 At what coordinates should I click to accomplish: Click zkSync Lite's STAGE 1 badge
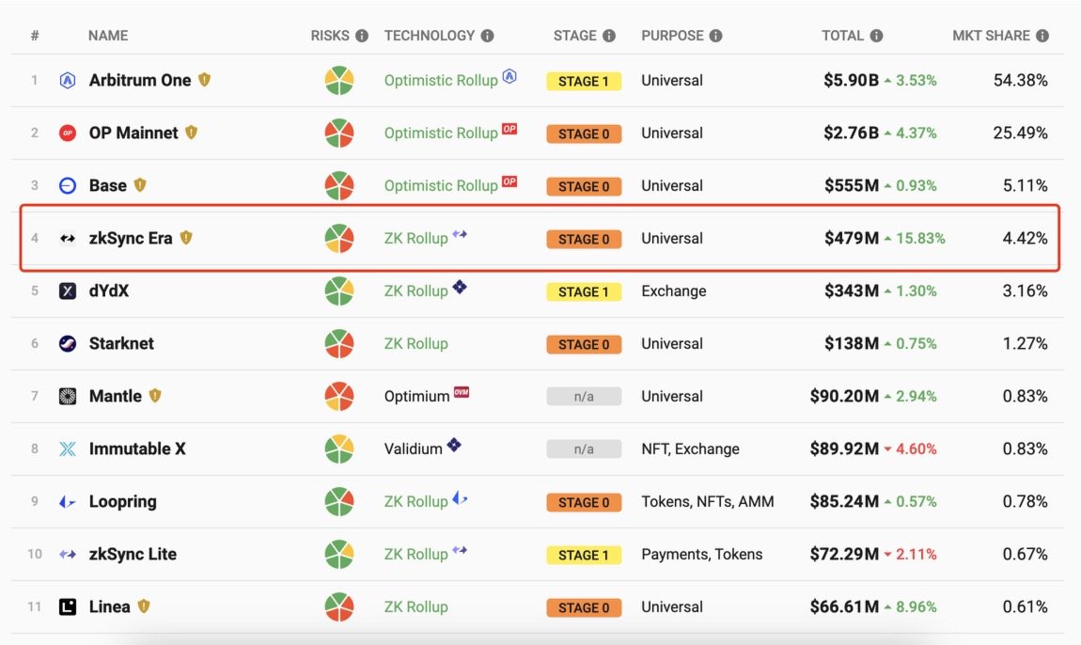click(584, 556)
